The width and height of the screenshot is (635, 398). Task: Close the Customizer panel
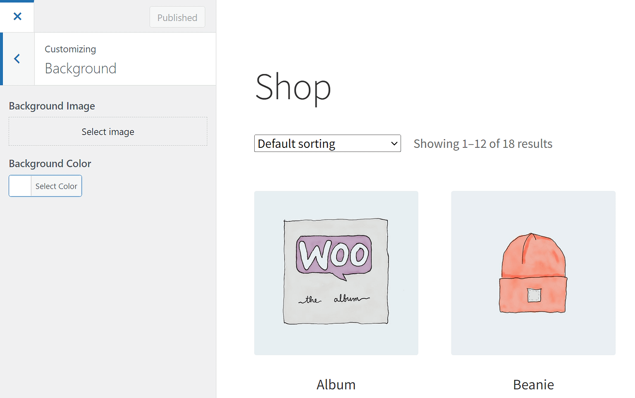tap(17, 16)
